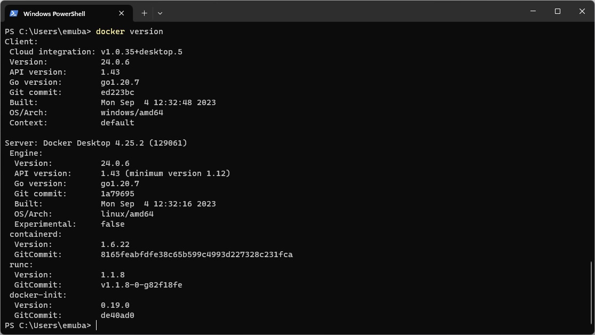
Task: Select the Windows PowerShell tab
Action: click(x=69, y=13)
